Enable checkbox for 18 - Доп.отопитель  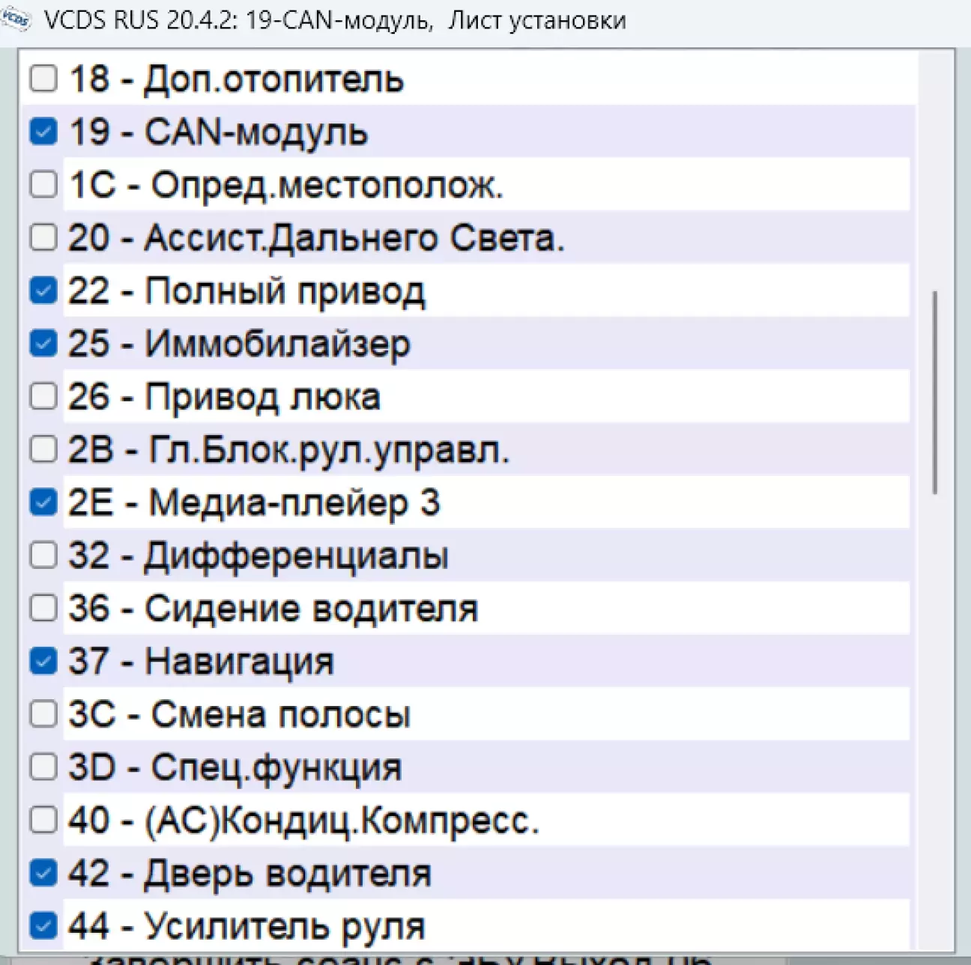pyautogui.click(x=43, y=78)
